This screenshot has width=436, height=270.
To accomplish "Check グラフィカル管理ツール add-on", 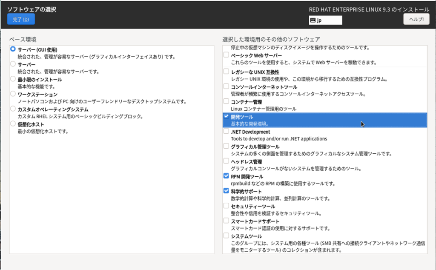I will click(x=226, y=146).
